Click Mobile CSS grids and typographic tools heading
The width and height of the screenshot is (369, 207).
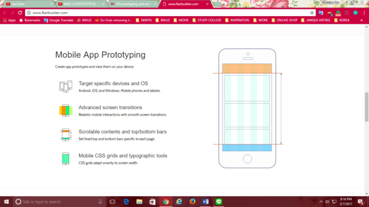click(x=123, y=156)
